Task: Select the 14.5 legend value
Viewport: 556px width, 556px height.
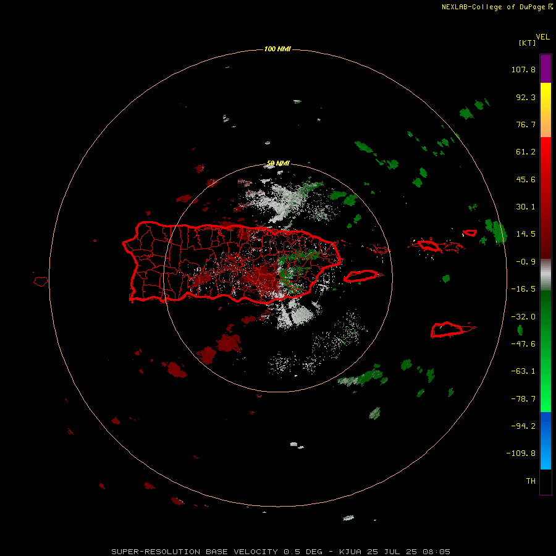Action: (526, 234)
